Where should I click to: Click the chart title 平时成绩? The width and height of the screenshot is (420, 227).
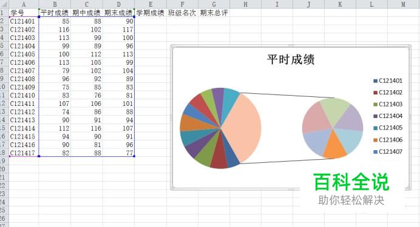(x=291, y=59)
